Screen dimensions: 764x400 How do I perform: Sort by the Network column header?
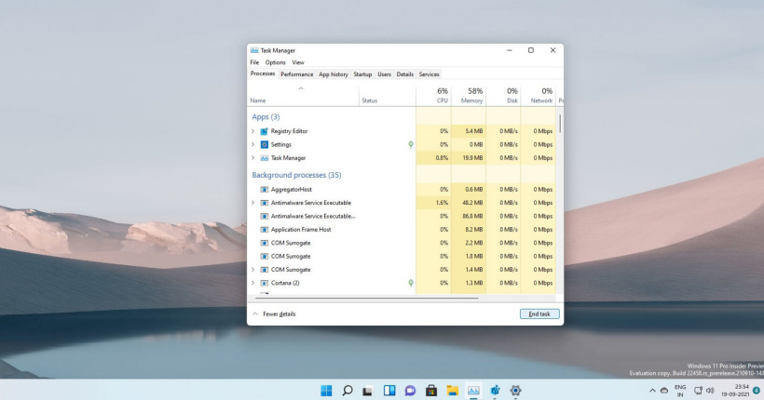pos(539,96)
